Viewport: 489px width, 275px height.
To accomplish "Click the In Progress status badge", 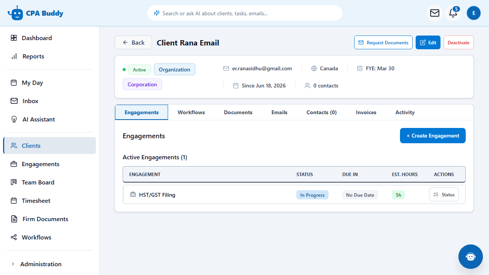I will 313,195.
